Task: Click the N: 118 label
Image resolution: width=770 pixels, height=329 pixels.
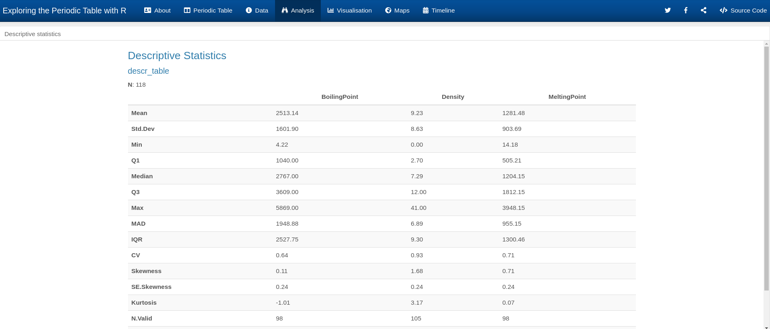Action: pos(137,85)
